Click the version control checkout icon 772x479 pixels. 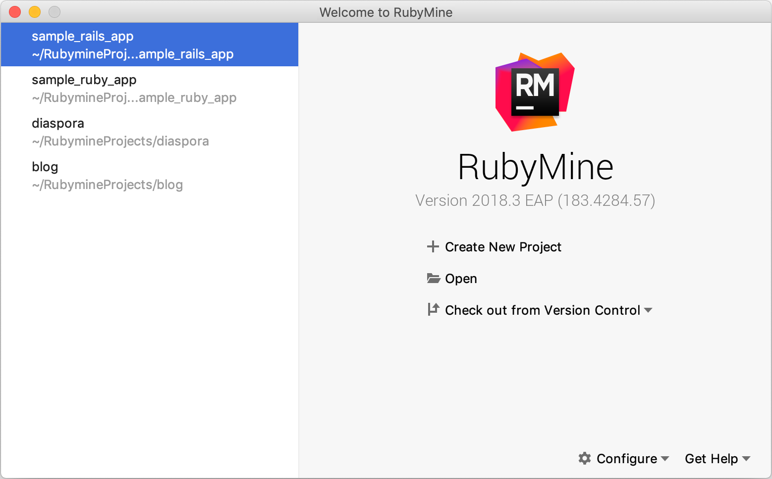[x=434, y=309]
